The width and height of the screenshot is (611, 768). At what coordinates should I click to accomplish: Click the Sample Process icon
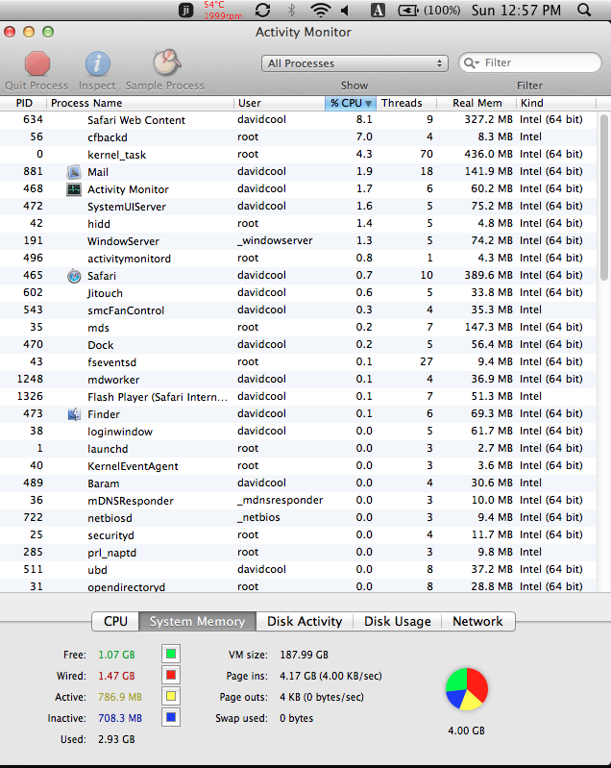tap(166, 62)
